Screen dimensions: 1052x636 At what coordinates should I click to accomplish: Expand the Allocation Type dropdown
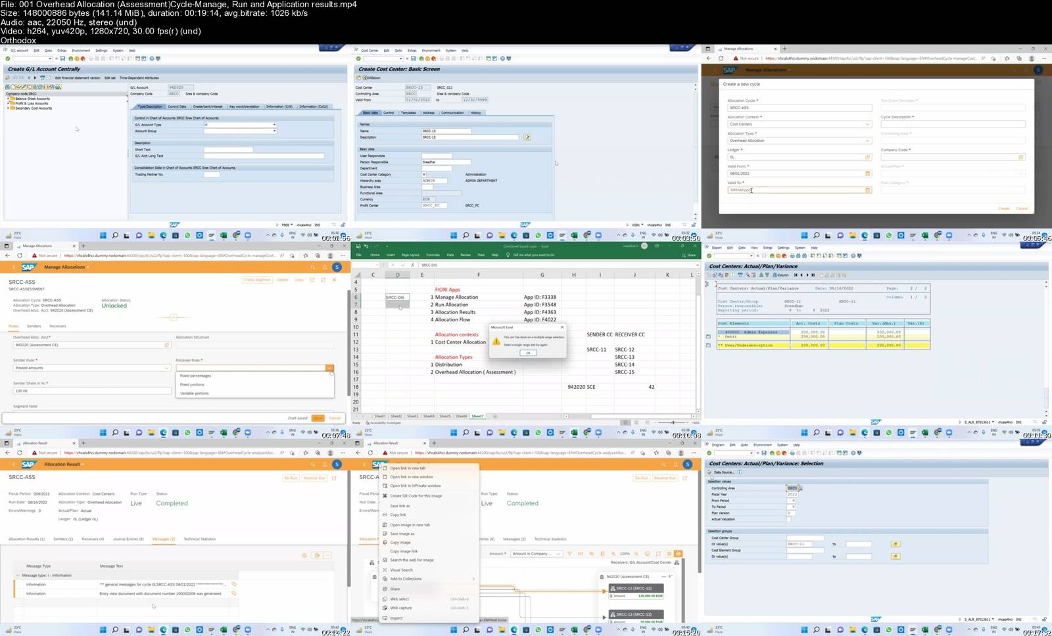[867, 141]
